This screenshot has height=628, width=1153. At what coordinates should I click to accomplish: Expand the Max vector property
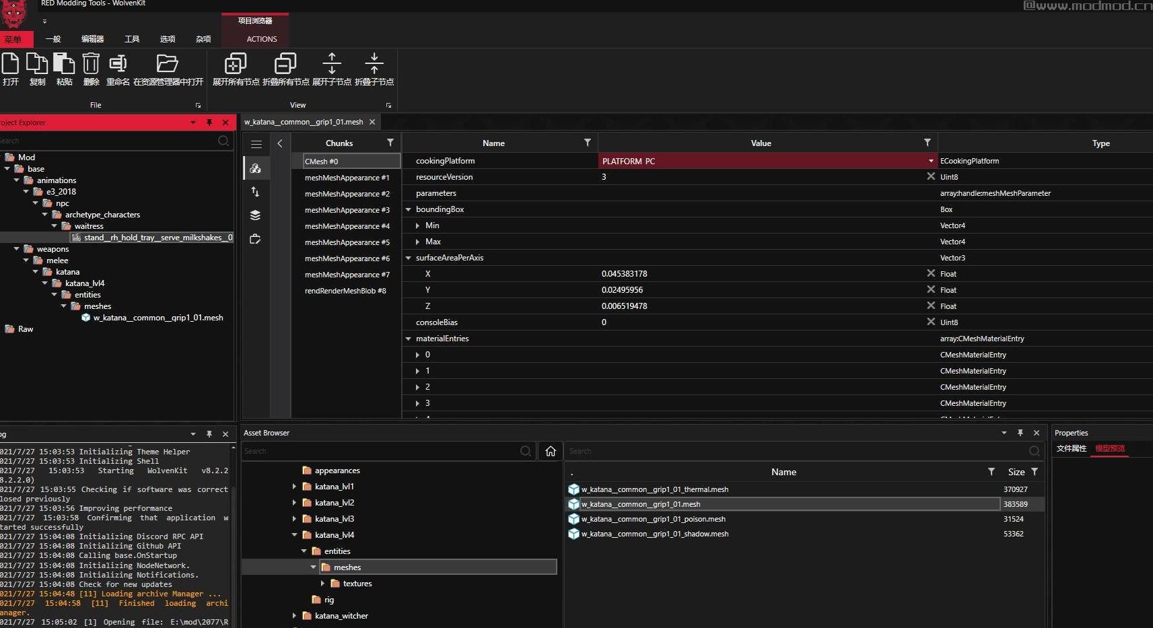click(x=417, y=242)
